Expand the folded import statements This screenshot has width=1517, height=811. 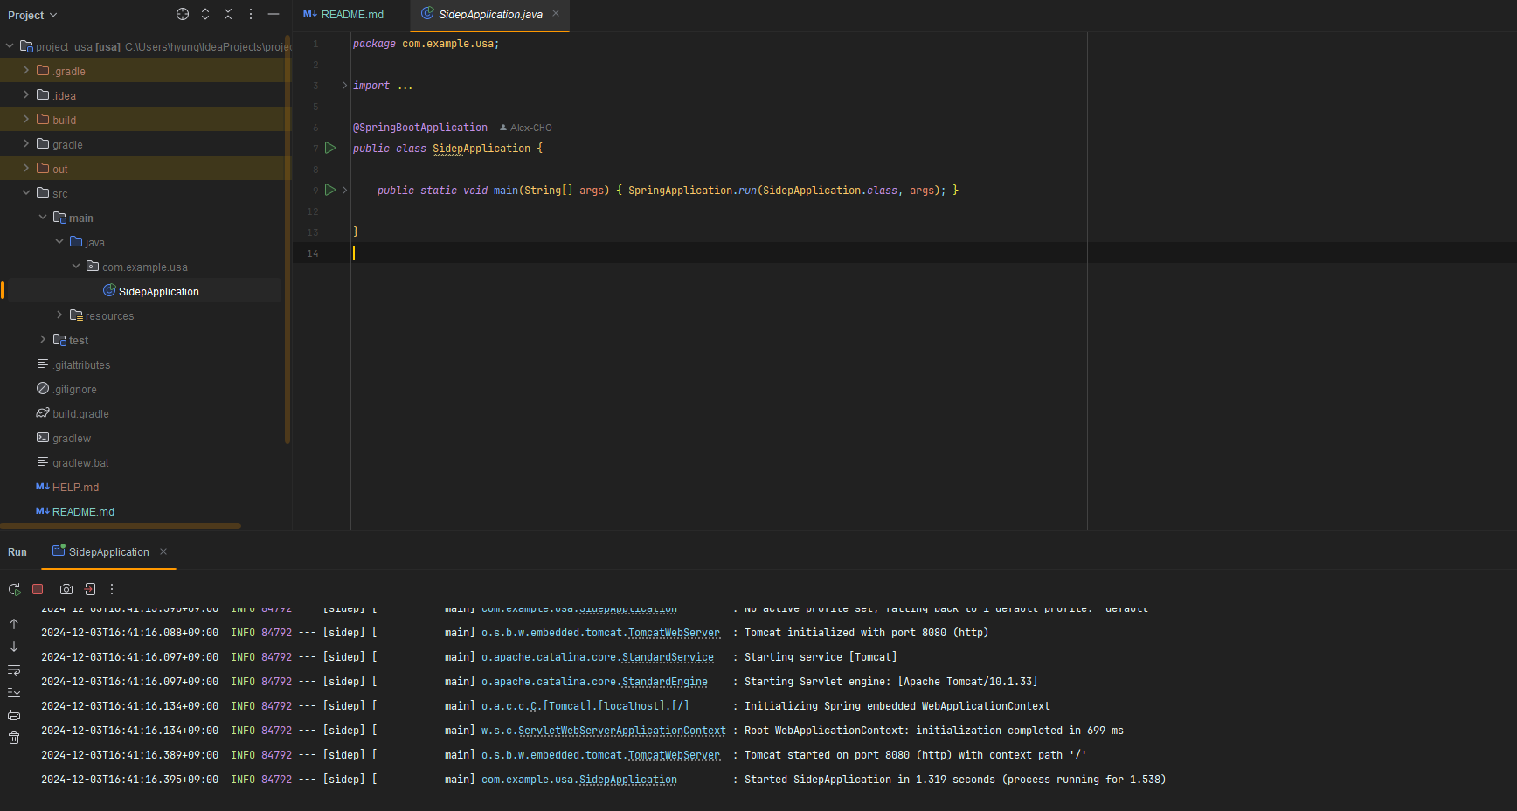tap(344, 86)
